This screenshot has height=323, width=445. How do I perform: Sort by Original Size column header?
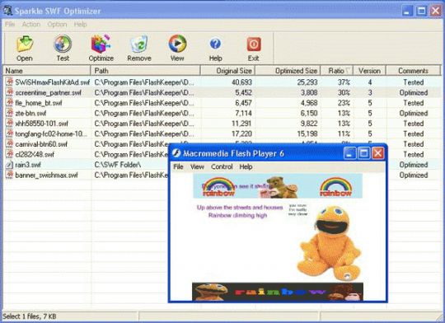[227, 71]
